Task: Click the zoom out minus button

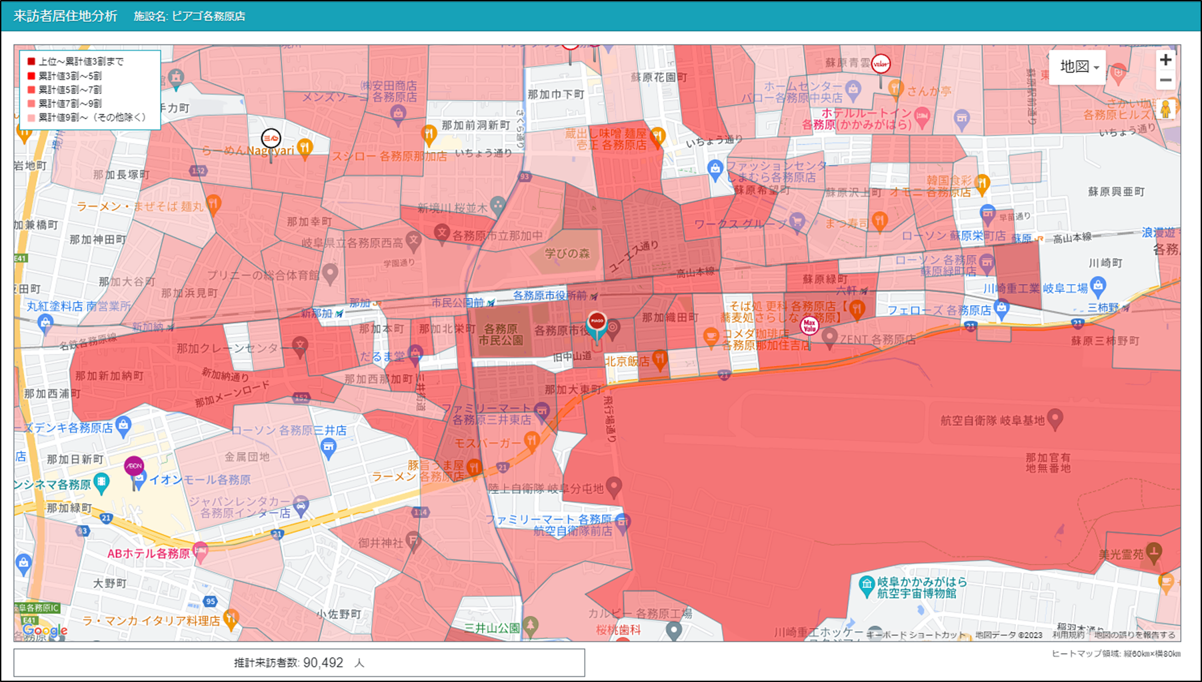Action: [x=1165, y=81]
